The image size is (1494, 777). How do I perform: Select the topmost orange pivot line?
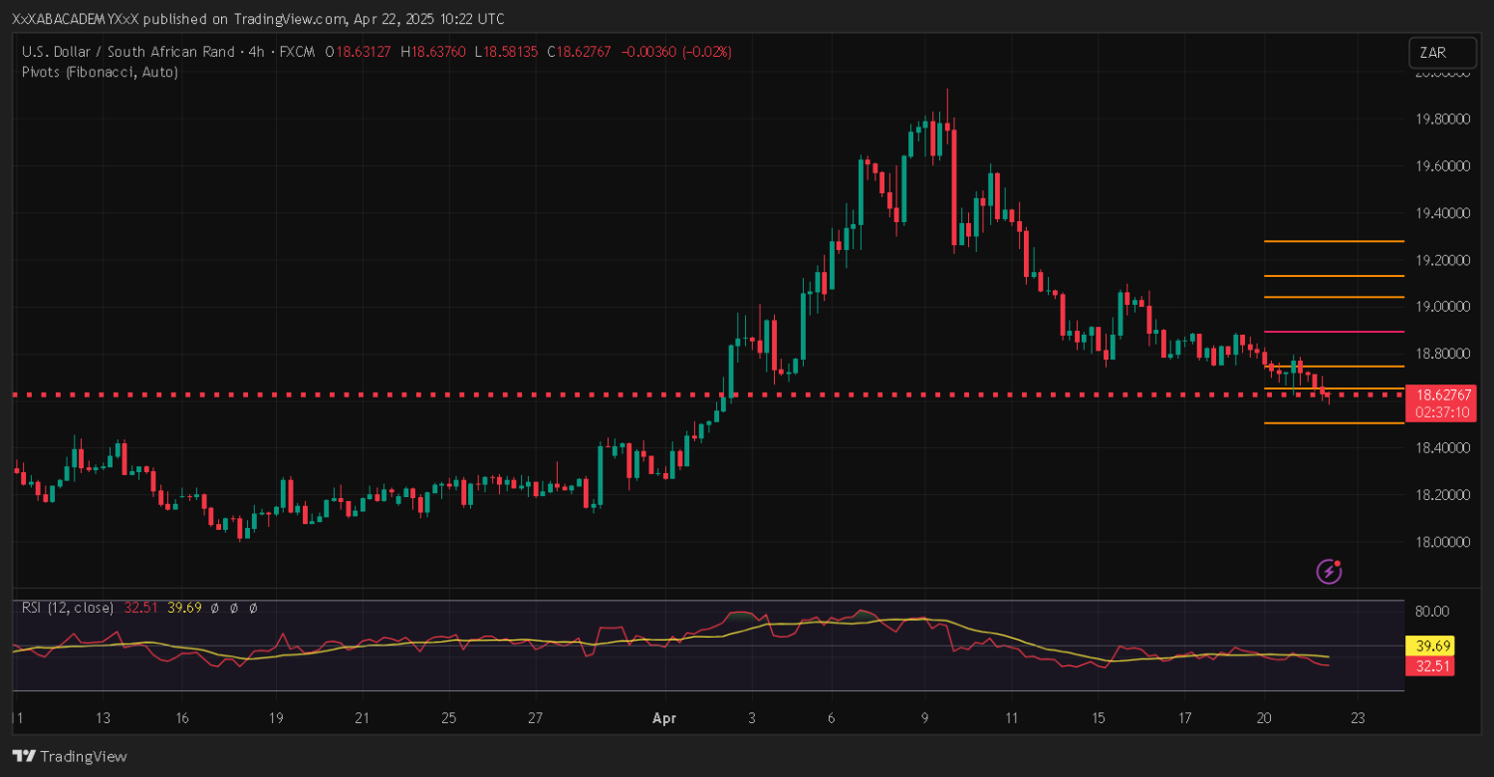point(1333,241)
